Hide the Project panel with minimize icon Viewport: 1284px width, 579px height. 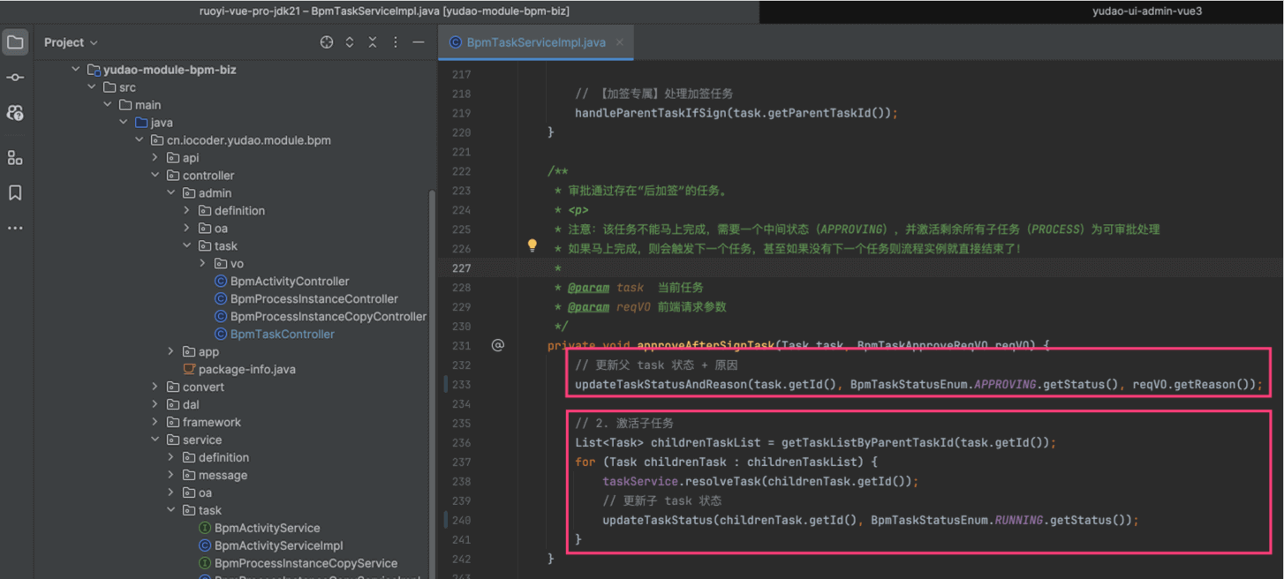pos(419,42)
